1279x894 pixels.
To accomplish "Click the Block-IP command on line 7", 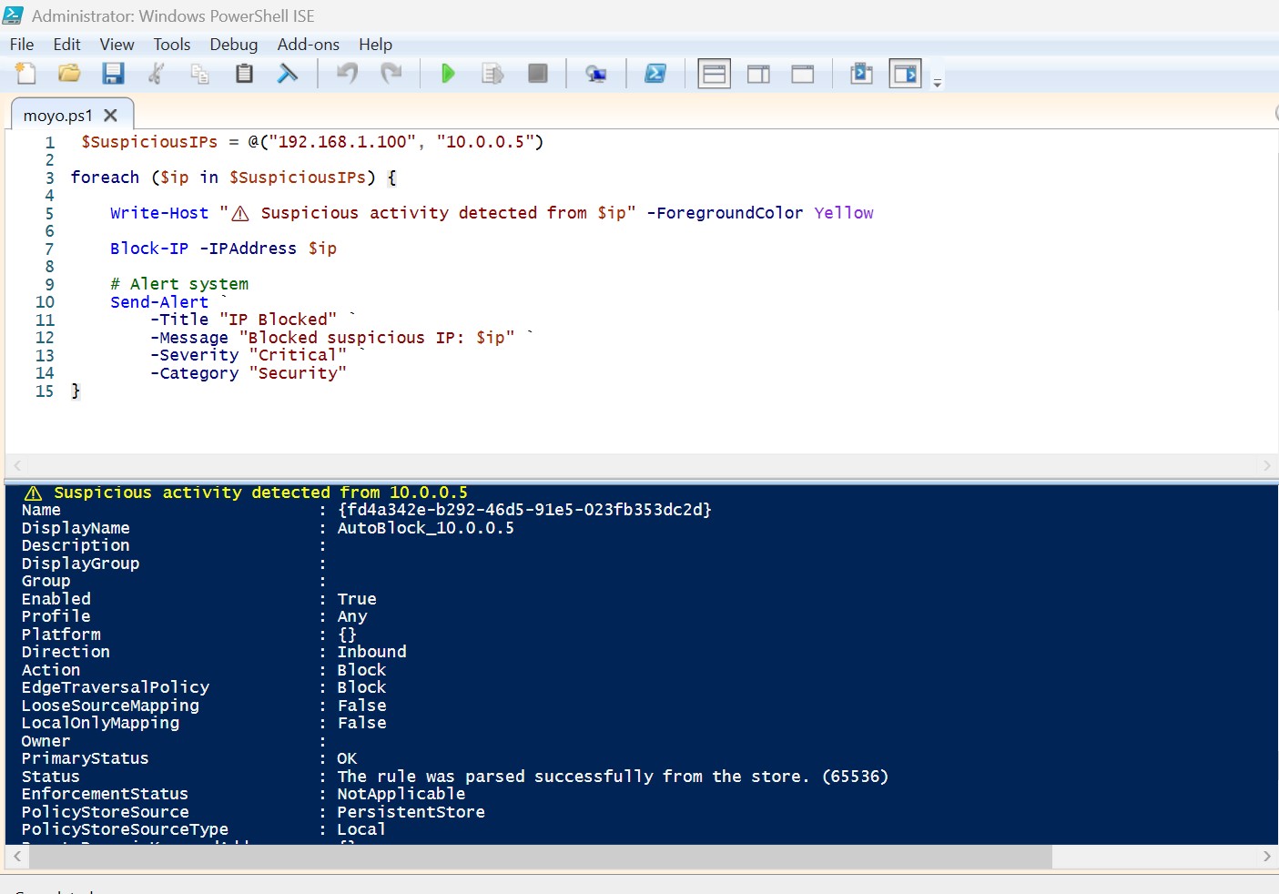I will (149, 249).
